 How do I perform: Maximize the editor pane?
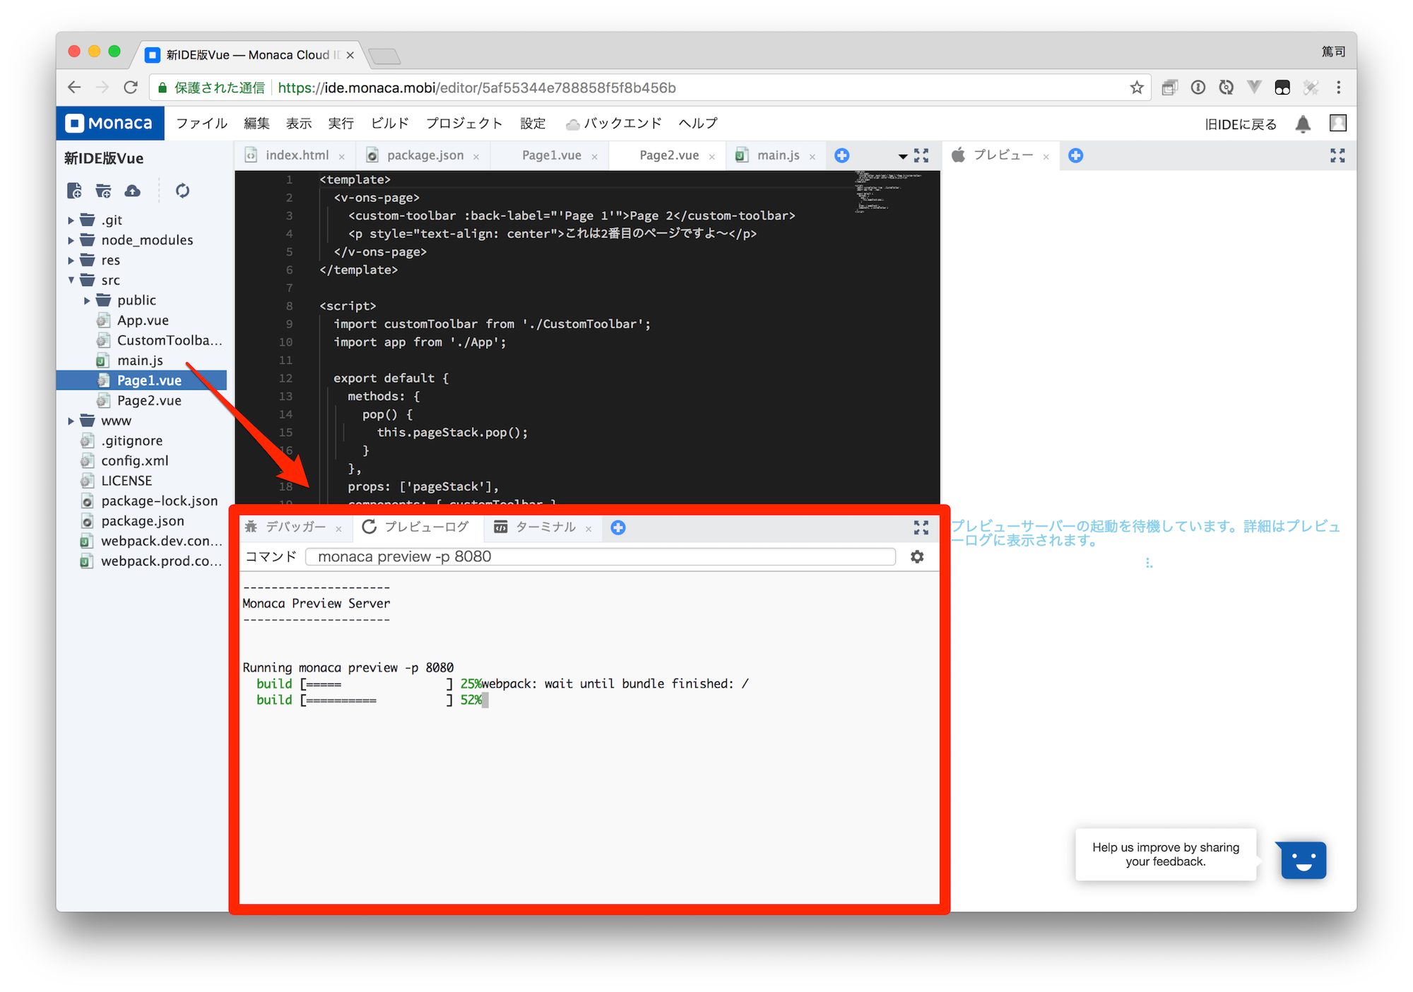(921, 155)
